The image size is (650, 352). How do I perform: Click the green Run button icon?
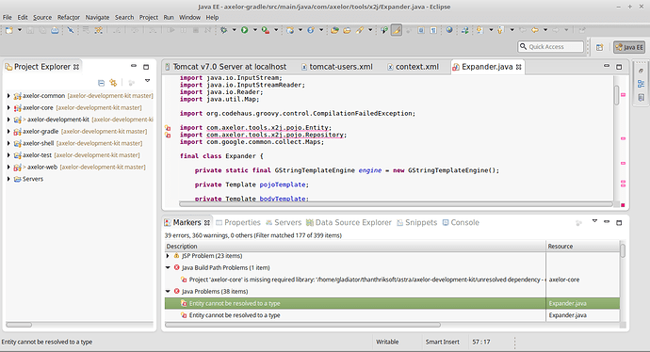pyautogui.click(x=245, y=30)
